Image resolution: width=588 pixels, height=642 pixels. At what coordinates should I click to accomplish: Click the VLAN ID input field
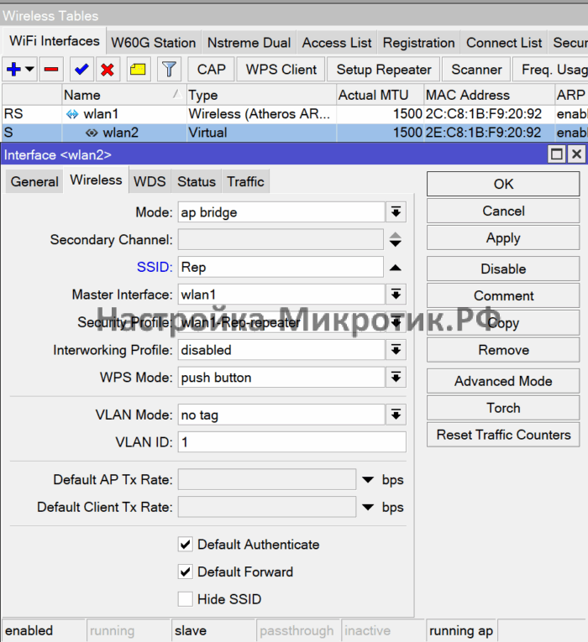tap(291, 441)
